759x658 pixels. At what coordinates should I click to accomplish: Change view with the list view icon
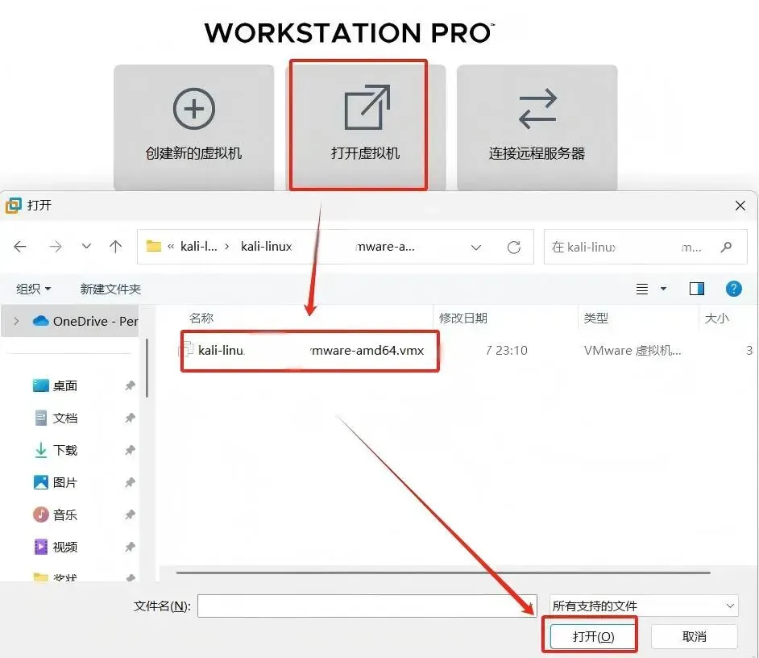click(x=642, y=289)
